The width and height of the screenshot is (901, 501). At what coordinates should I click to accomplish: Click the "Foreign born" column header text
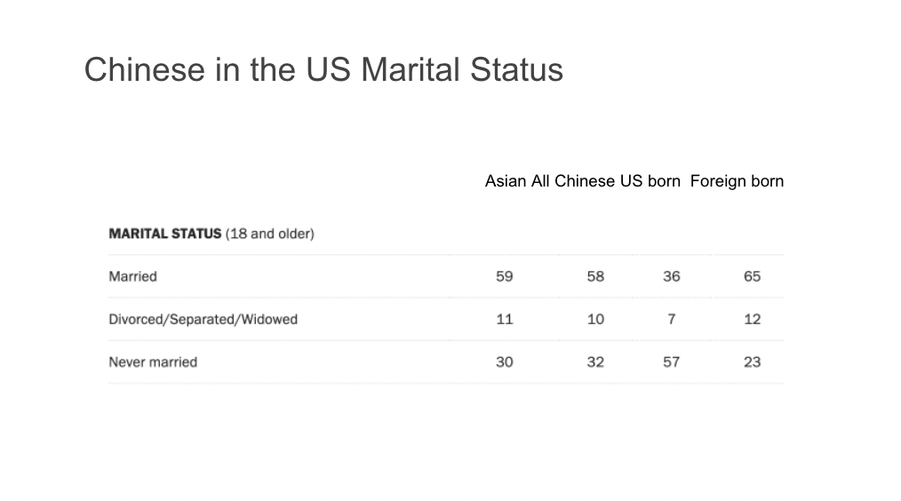(x=737, y=181)
